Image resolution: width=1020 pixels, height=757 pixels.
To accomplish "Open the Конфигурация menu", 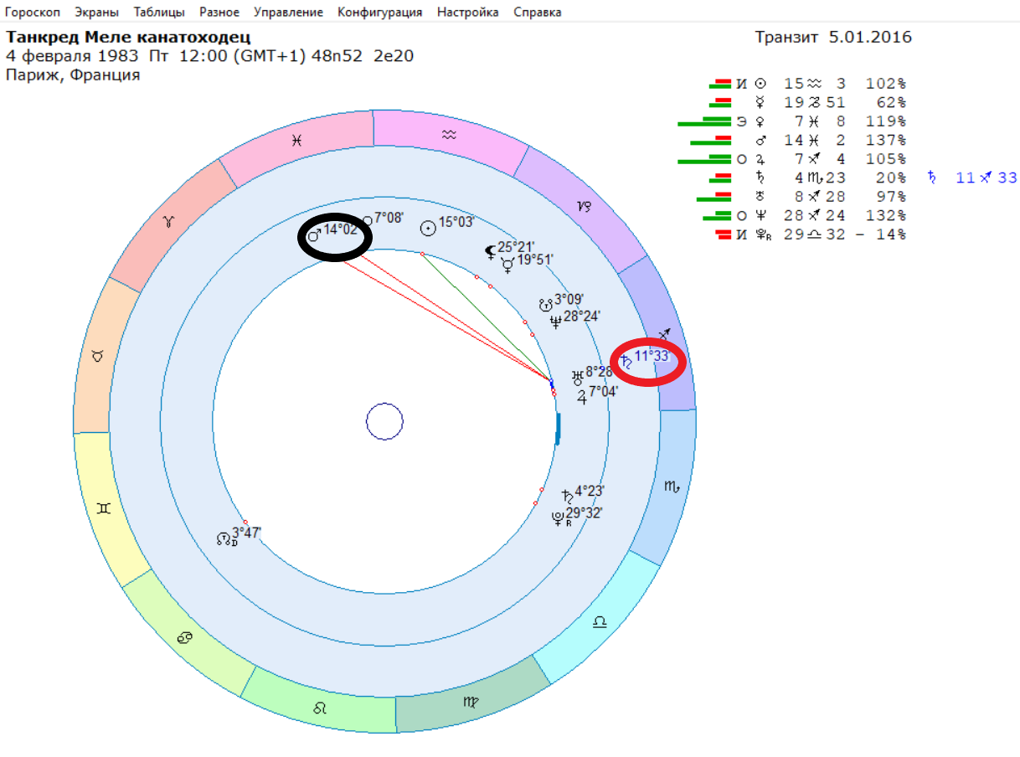I will 380,13.
